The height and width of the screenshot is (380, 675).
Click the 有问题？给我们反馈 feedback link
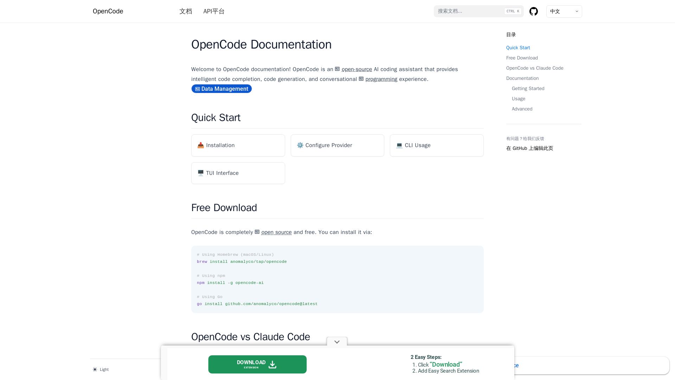(525, 139)
